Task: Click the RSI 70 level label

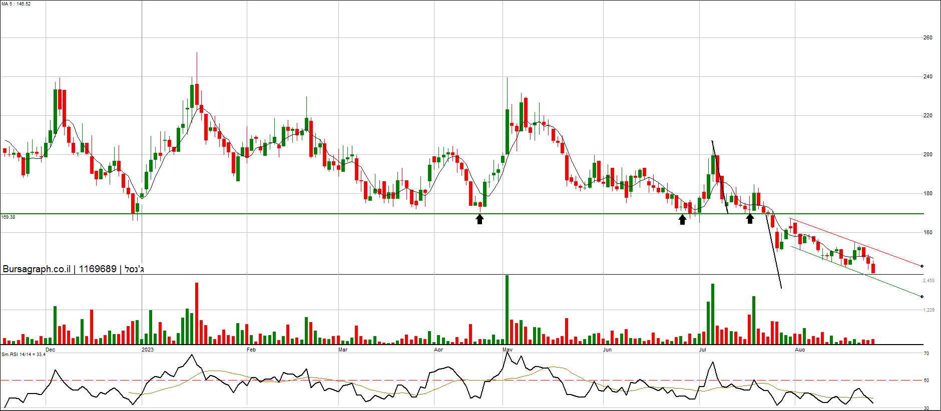Action: 926,354
